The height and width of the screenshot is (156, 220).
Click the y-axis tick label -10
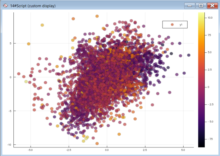click(9, 145)
